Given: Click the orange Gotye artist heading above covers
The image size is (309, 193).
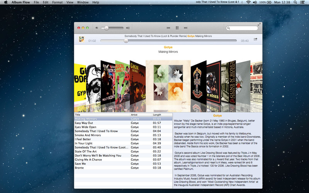Looking at the screenshot, I should [168, 47].
